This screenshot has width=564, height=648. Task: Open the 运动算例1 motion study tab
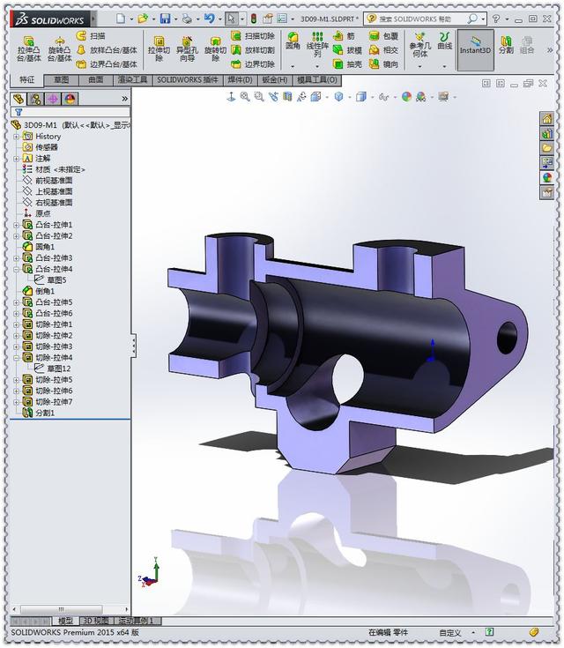[x=136, y=621]
